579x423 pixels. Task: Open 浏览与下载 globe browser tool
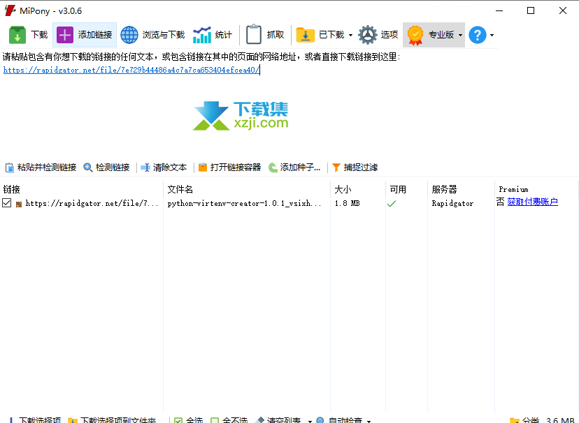point(152,35)
